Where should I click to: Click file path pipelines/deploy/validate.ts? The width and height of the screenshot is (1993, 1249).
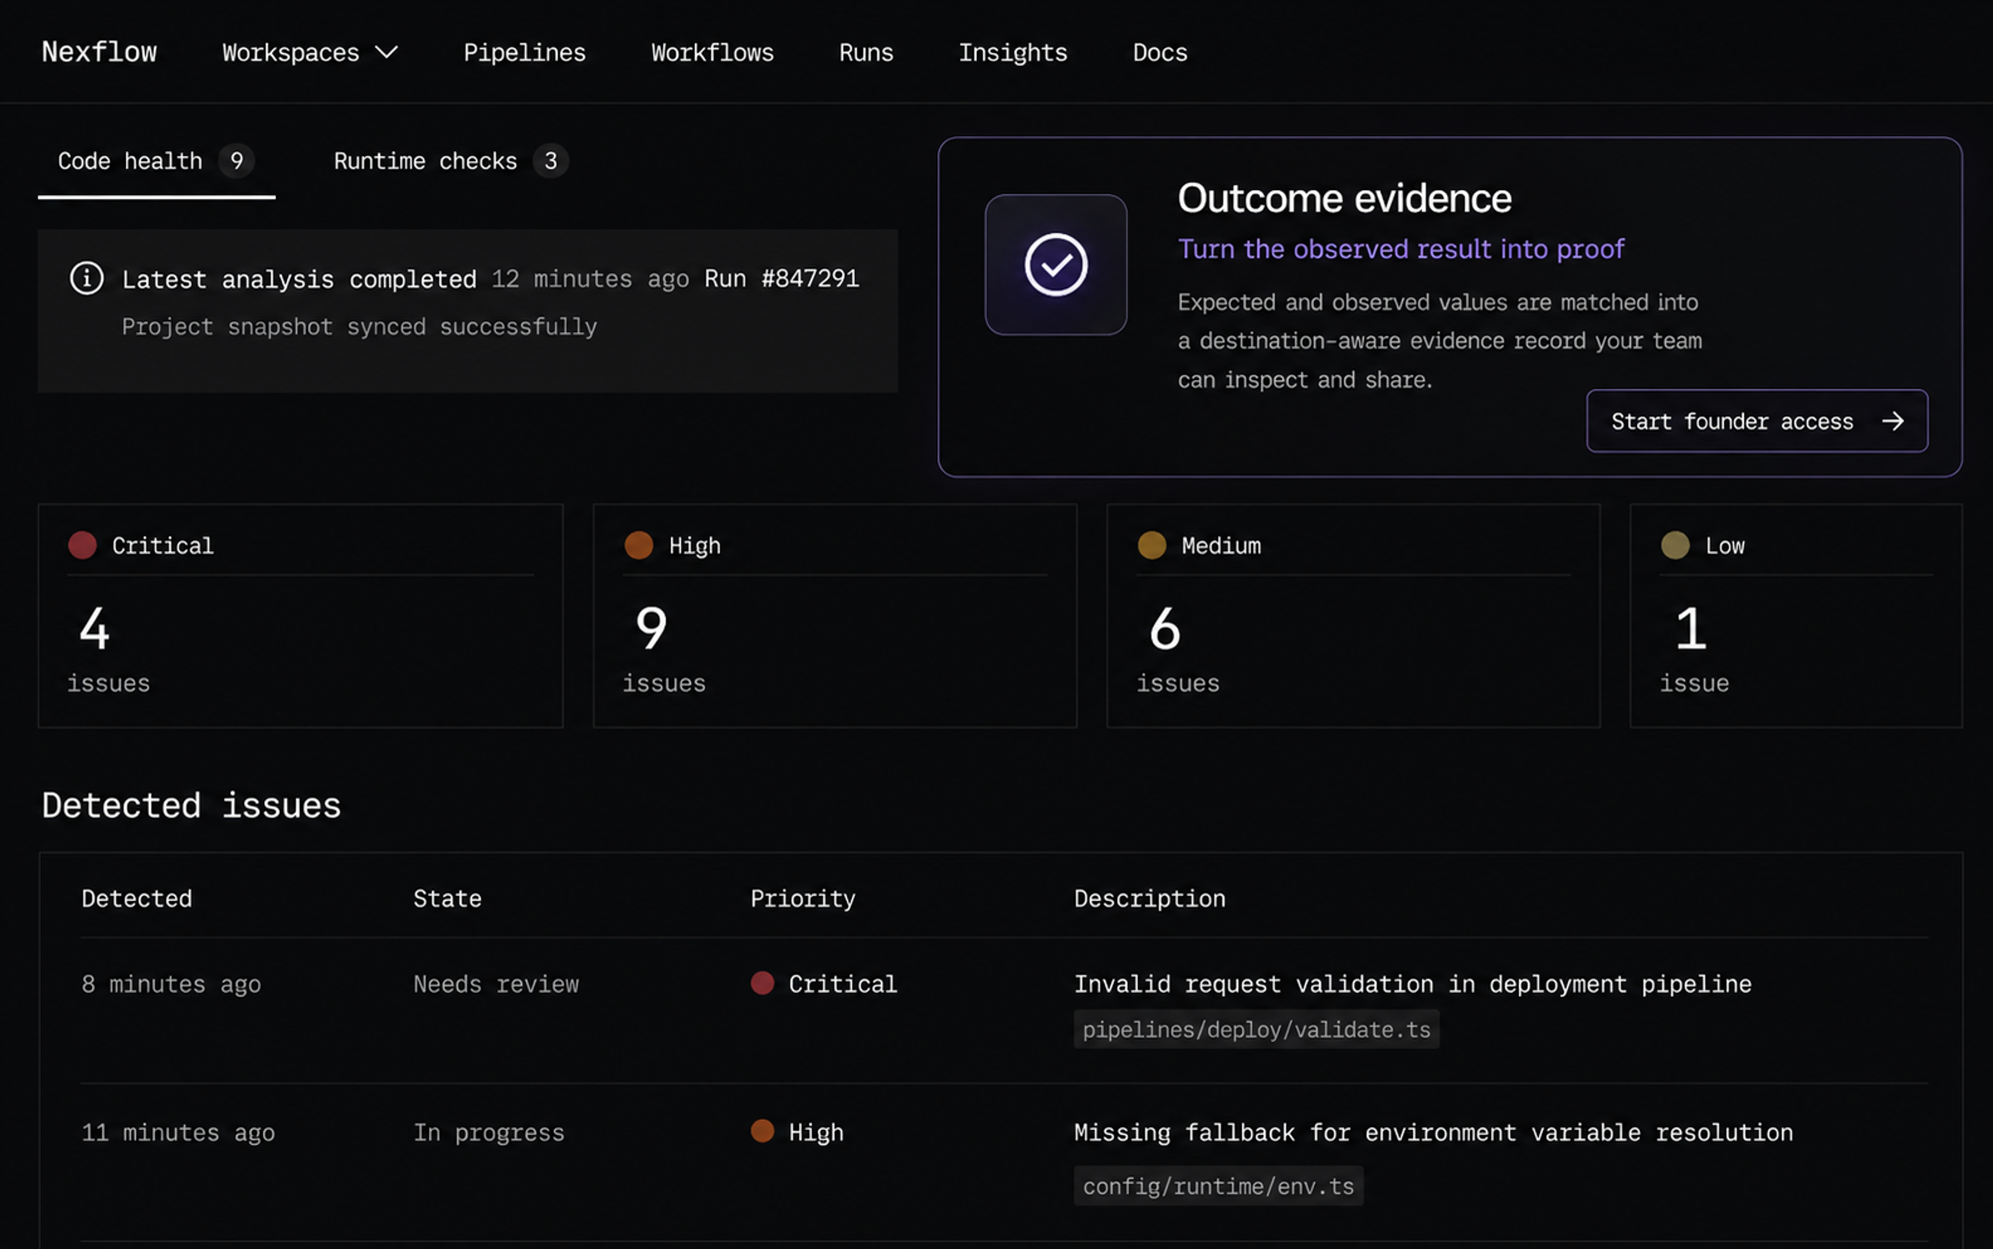pyautogui.click(x=1256, y=1030)
